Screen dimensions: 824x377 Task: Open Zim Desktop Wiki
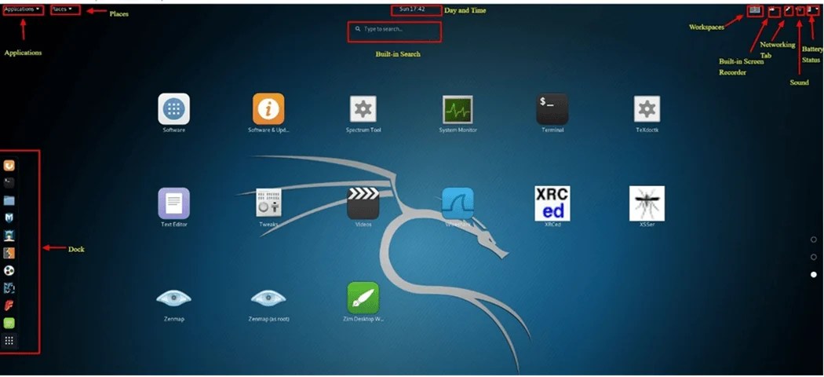(x=363, y=298)
